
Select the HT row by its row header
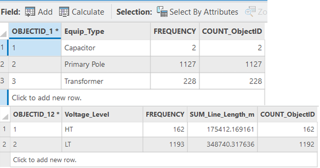pos(5,129)
